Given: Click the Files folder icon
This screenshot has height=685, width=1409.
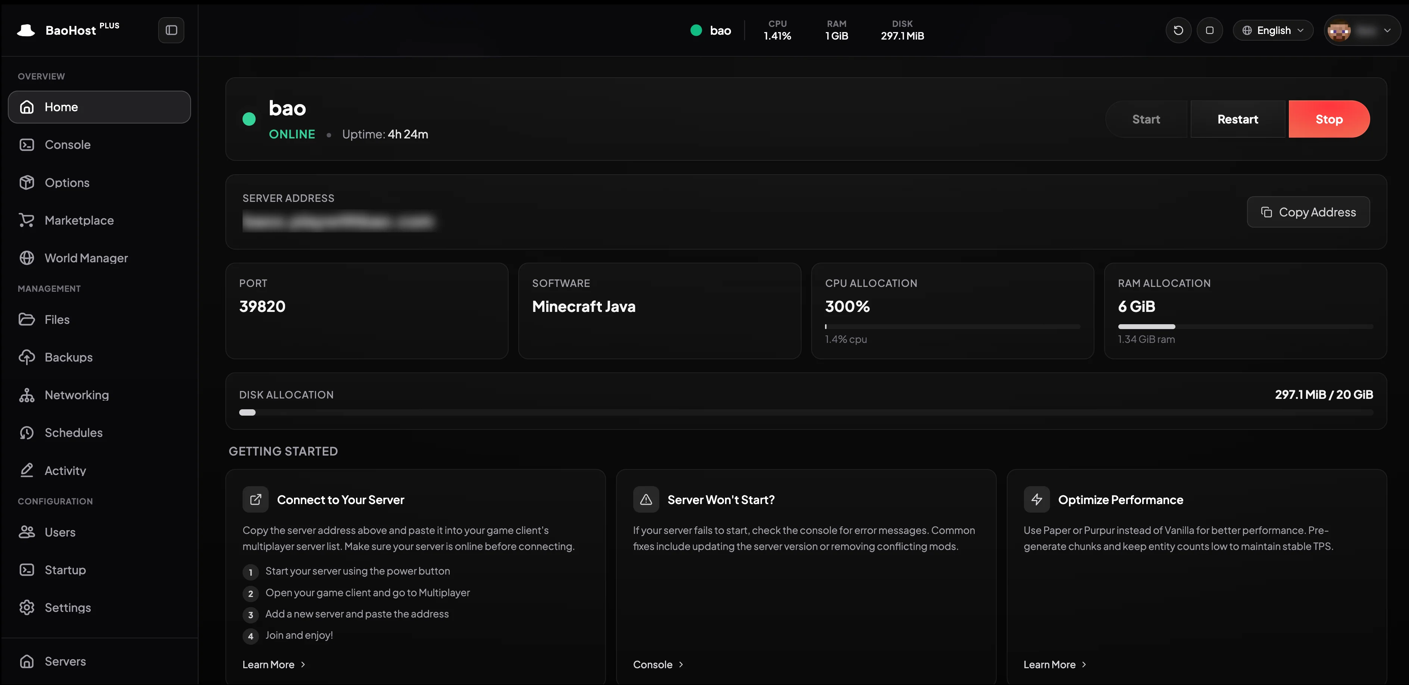Looking at the screenshot, I should click(27, 319).
